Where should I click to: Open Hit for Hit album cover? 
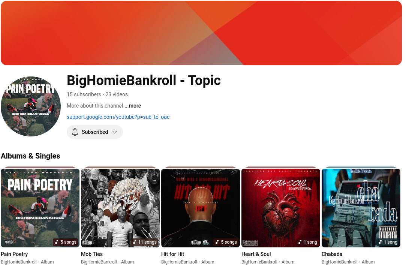click(201, 208)
